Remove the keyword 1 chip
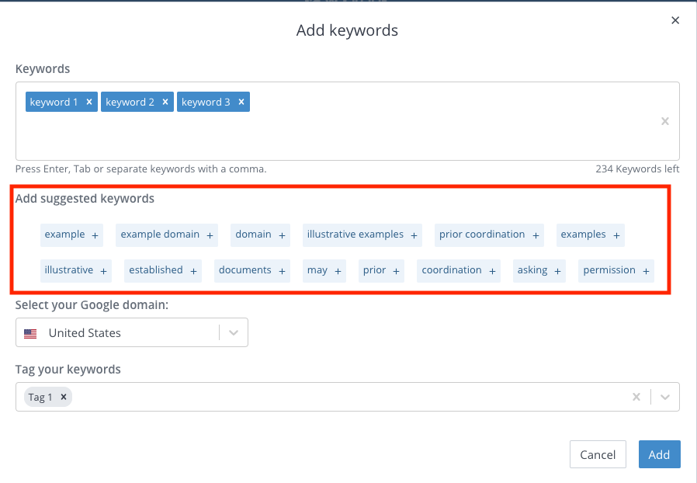The height and width of the screenshot is (483, 697). pos(89,102)
